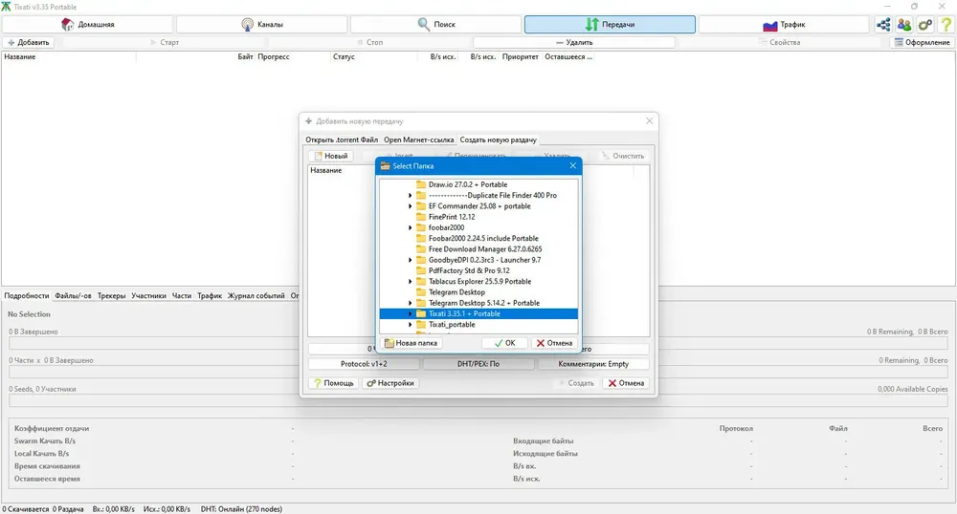Open the Поиск search section
The height and width of the screenshot is (514, 957).
coord(435,24)
